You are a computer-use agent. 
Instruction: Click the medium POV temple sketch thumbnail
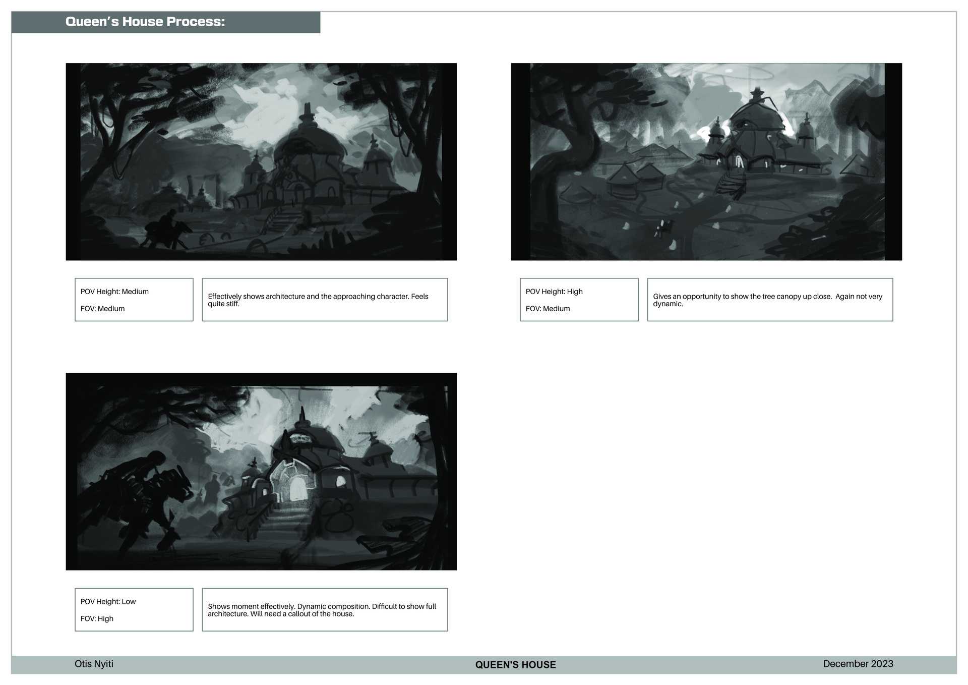point(261,161)
